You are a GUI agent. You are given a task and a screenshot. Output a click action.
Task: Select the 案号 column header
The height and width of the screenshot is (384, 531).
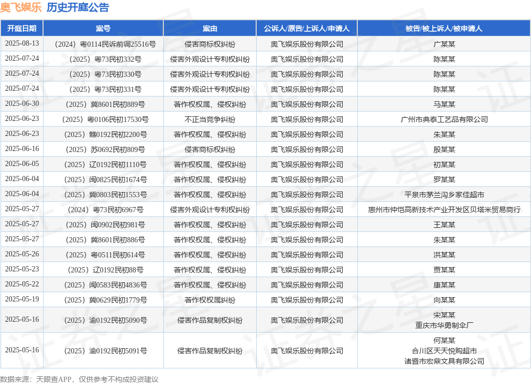tap(103, 29)
